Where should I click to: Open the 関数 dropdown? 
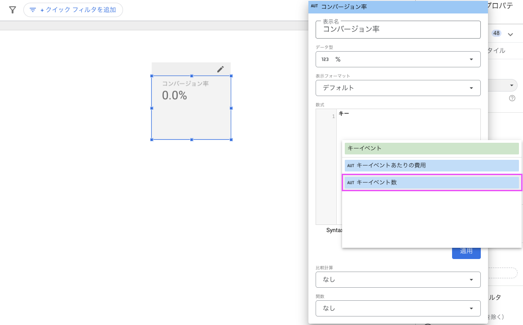point(398,308)
